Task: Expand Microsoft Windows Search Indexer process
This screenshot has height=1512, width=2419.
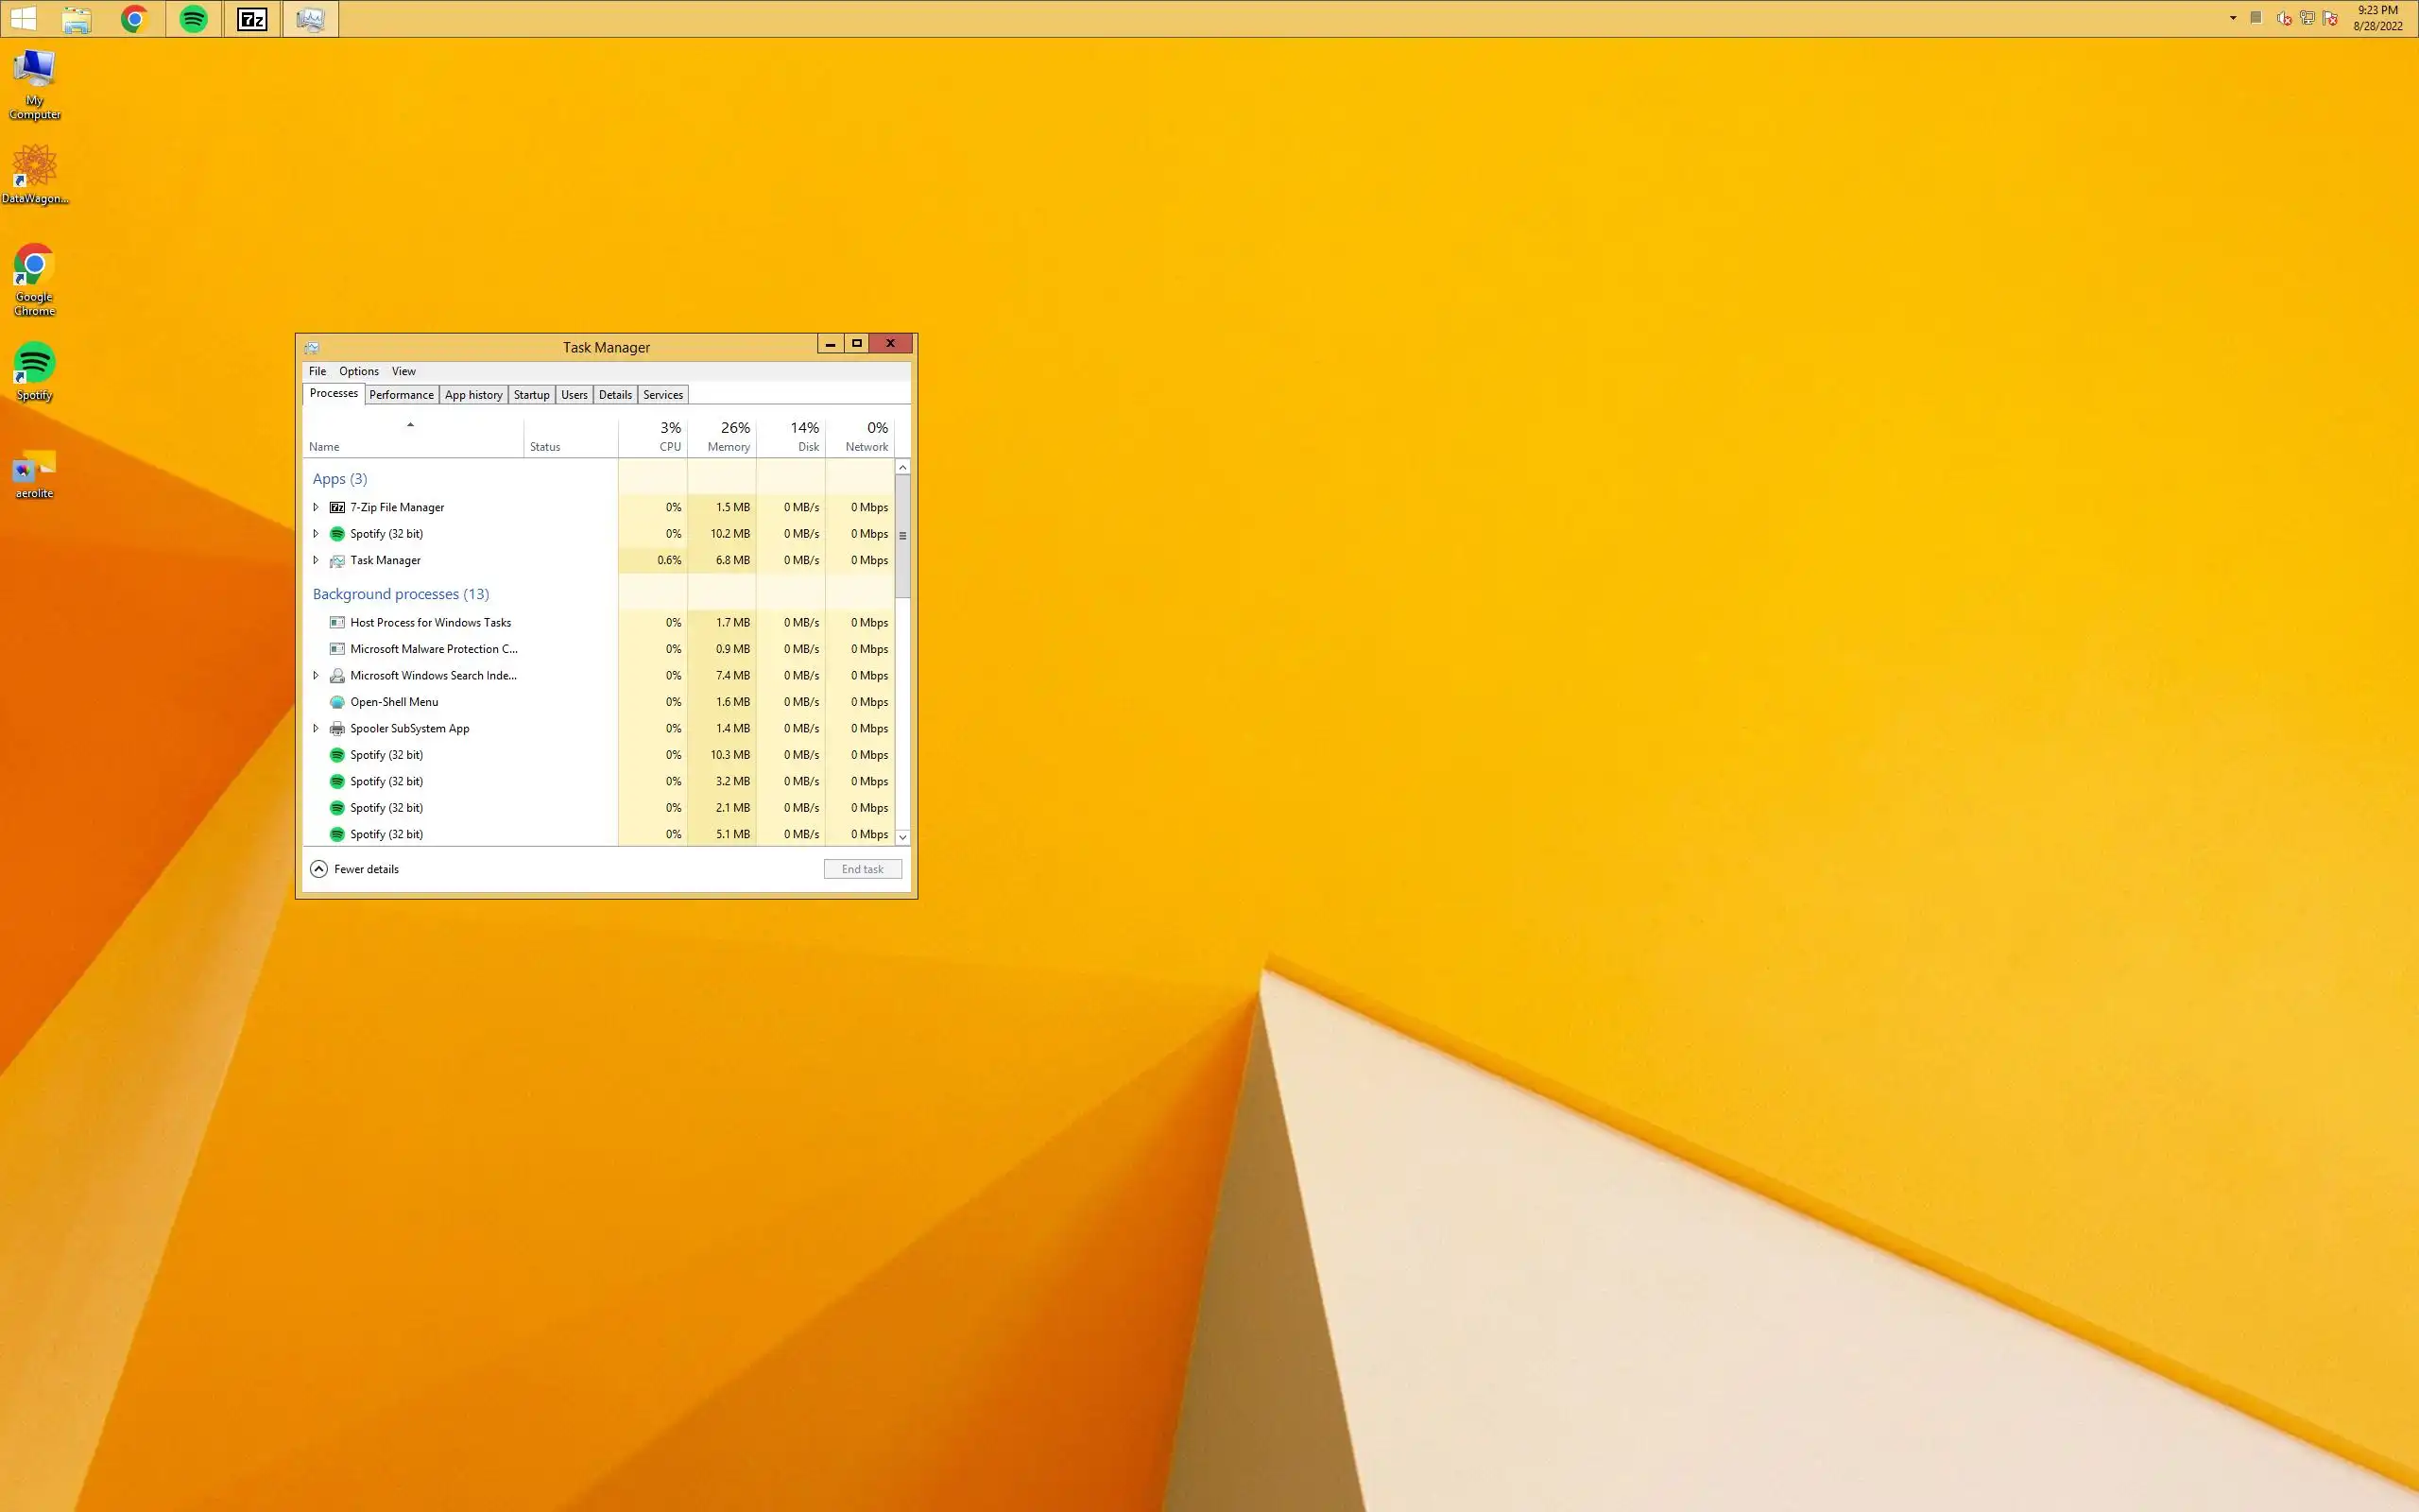Action: pos(316,675)
